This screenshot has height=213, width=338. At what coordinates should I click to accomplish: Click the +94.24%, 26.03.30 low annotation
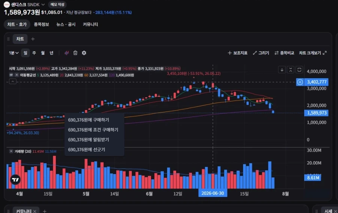(23, 133)
